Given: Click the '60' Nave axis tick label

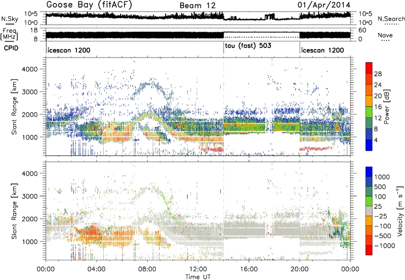Looking at the screenshot, I should [362, 30].
